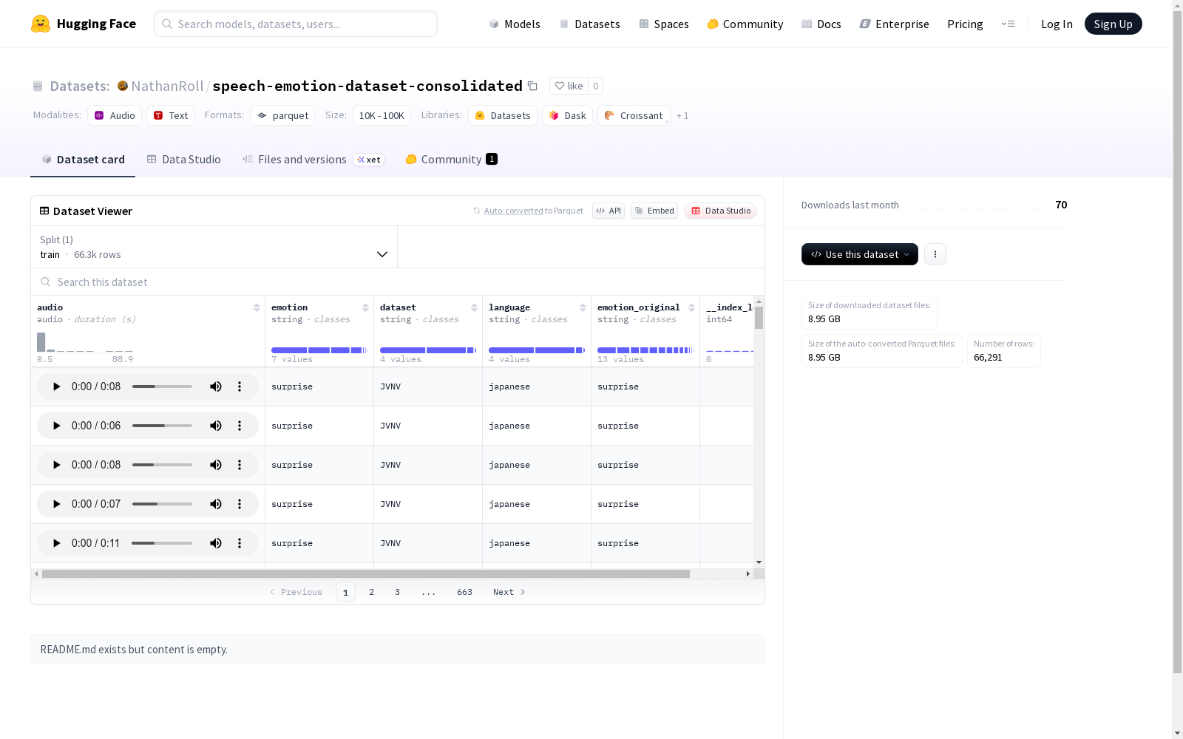Sort by the emotion_original column

[x=691, y=307]
